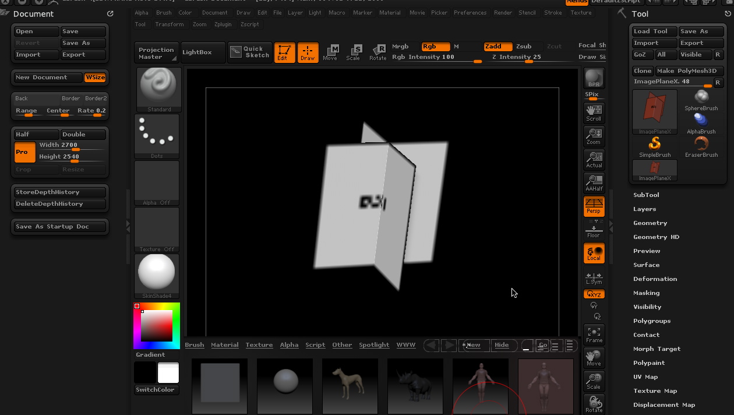Switch to LightBox Spotlight tab
This screenshot has width=734, height=415.
[374, 345]
